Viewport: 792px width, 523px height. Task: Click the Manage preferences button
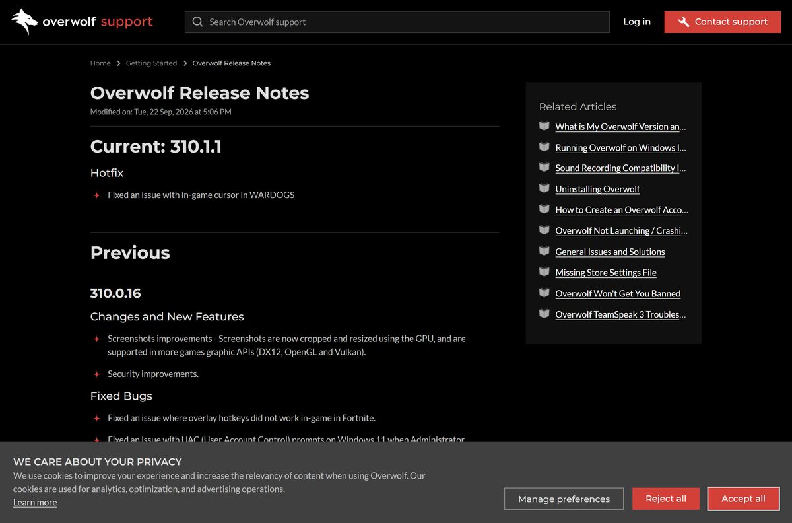564,499
